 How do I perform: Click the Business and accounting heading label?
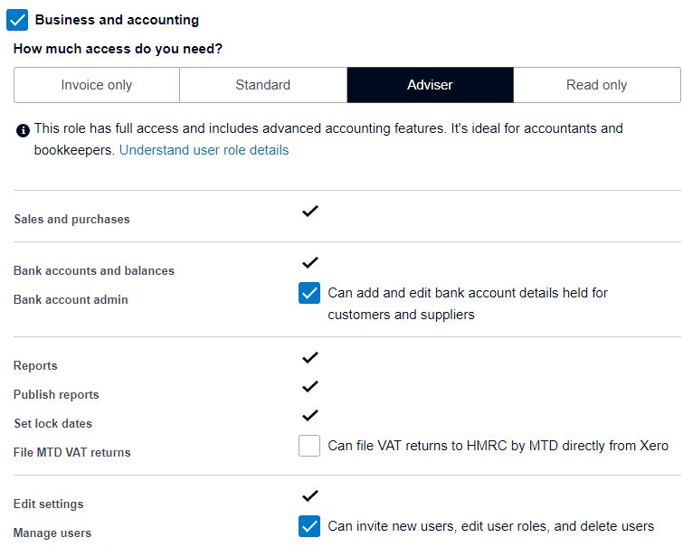point(117,20)
